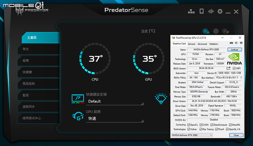Click the Predator logo at top left

(32, 11)
